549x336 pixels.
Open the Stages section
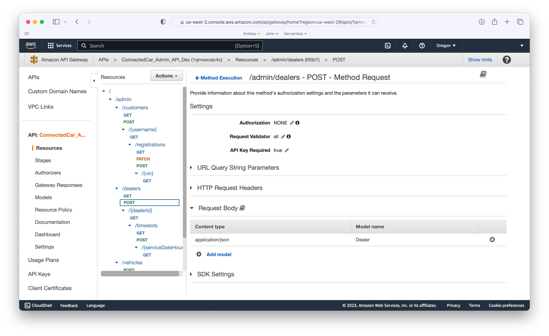coord(43,160)
